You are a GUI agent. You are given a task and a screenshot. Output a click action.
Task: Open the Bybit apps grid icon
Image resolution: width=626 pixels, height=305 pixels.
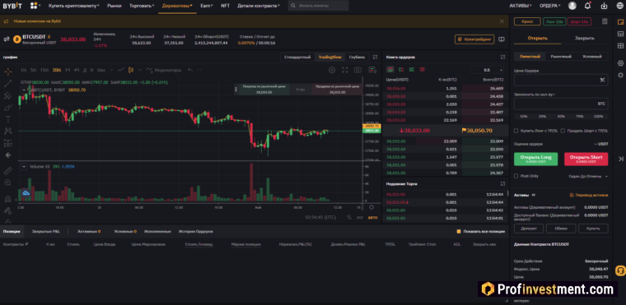click(x=34, y=6)
